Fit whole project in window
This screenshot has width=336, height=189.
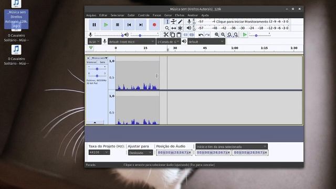point(236,35)
